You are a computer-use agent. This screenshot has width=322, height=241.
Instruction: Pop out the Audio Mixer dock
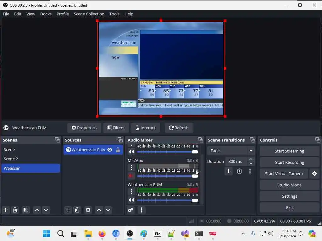tap(200, 140)
